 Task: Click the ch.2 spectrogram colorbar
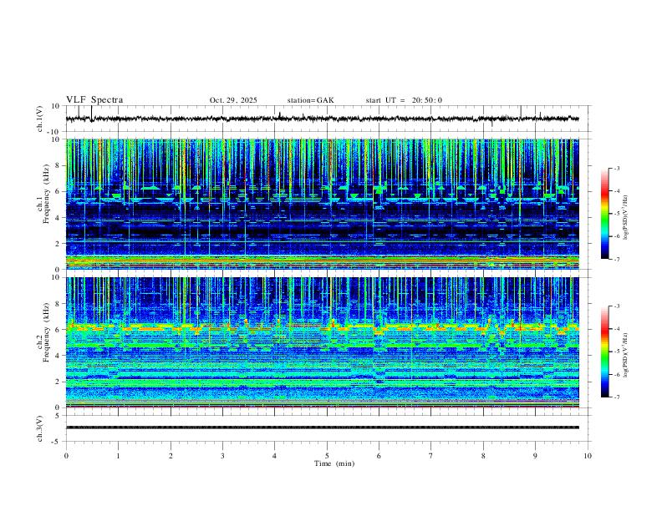(x=604, y=352)
